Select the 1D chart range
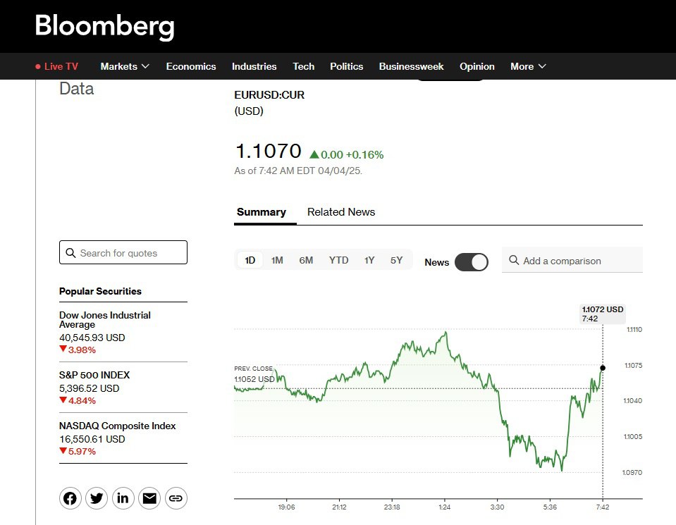Image resolution: width=676 pixels, height=525 pixels. [x=250, y=260]
